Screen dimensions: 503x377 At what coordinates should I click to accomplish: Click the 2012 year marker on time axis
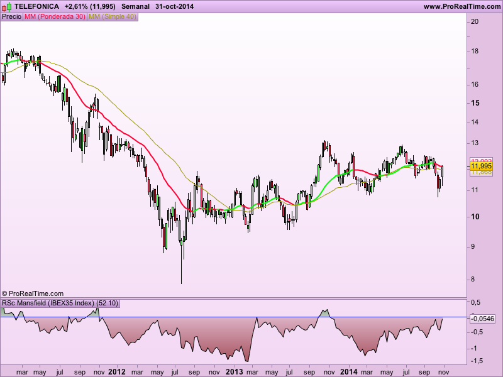coord(117,372)
